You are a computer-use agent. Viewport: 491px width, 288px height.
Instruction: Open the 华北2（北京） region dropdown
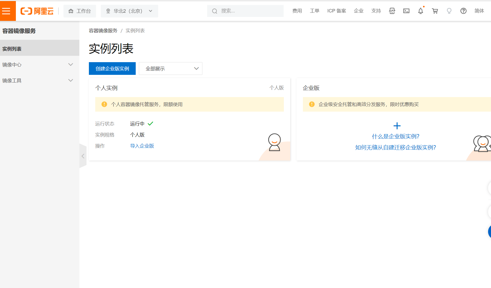tap(129, 11)
